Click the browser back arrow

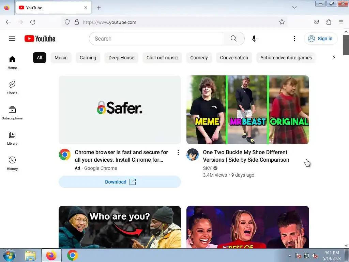click(x=8, y=22)
